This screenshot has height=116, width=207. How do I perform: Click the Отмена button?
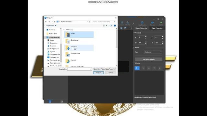[x=110, y=72]
